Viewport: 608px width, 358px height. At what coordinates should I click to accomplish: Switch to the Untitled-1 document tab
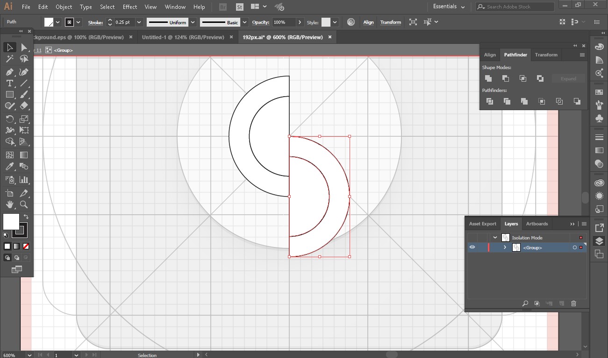pyautogui.click(x=183, y=37)
